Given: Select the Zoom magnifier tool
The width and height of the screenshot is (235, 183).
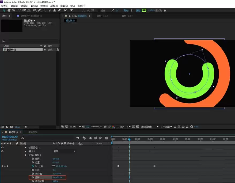Looking at the screenshot, I should coord(14,10).
